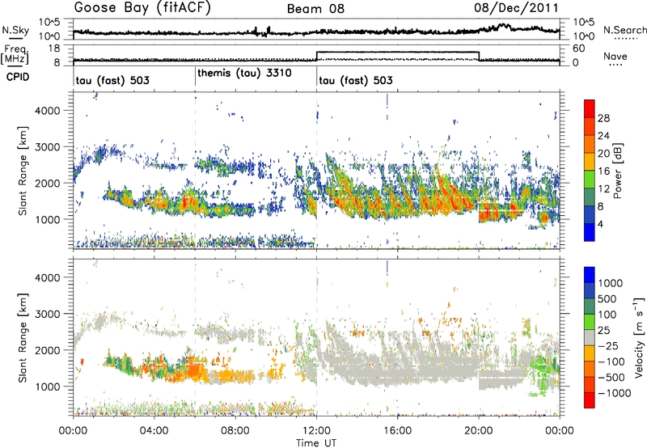Click the '-1000' velocity colorbar label

(616, 393)
